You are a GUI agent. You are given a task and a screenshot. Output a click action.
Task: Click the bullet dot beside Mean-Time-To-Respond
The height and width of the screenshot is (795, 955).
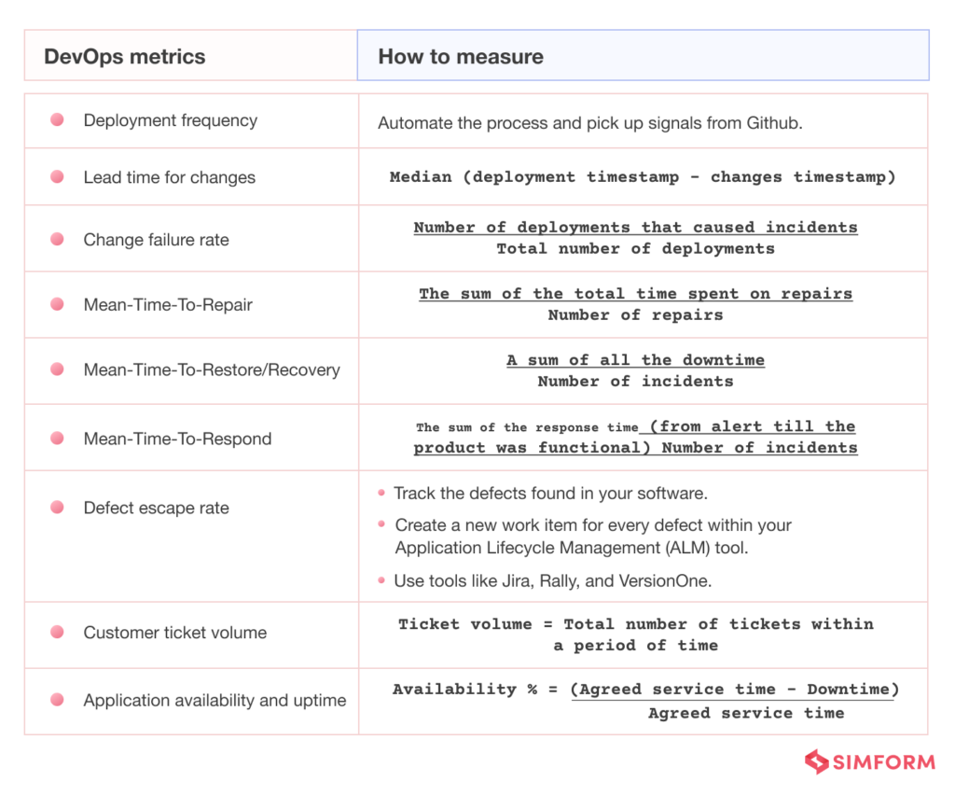pyautogui.click(x=57, y=438)
